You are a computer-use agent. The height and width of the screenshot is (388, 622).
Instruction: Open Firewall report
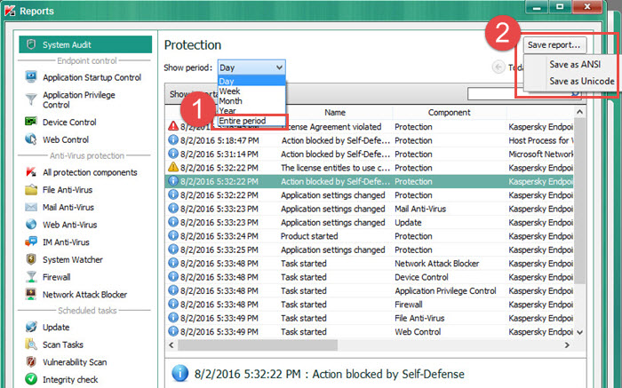click(56, 277)
